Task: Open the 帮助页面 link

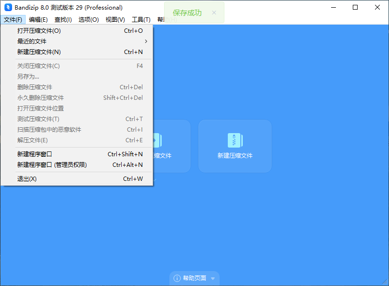Action: coord(194,278)
